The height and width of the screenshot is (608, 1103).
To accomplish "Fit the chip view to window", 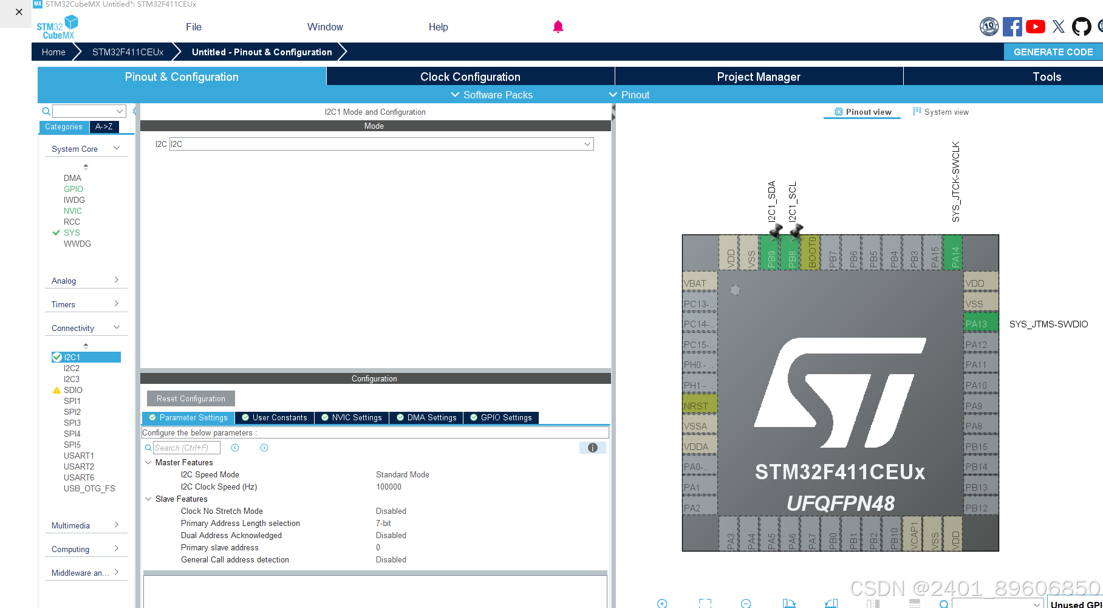I will [x=705, y=603].
